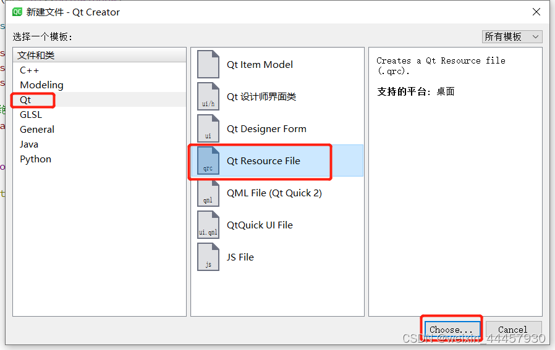The image size is (555, 350).
Task: Select the C++ category
Action: [x=99, y=70]
